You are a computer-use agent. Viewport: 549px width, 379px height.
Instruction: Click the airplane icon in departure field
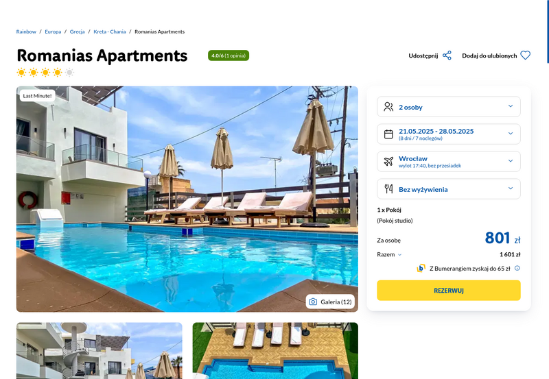[x=388, y=161]
